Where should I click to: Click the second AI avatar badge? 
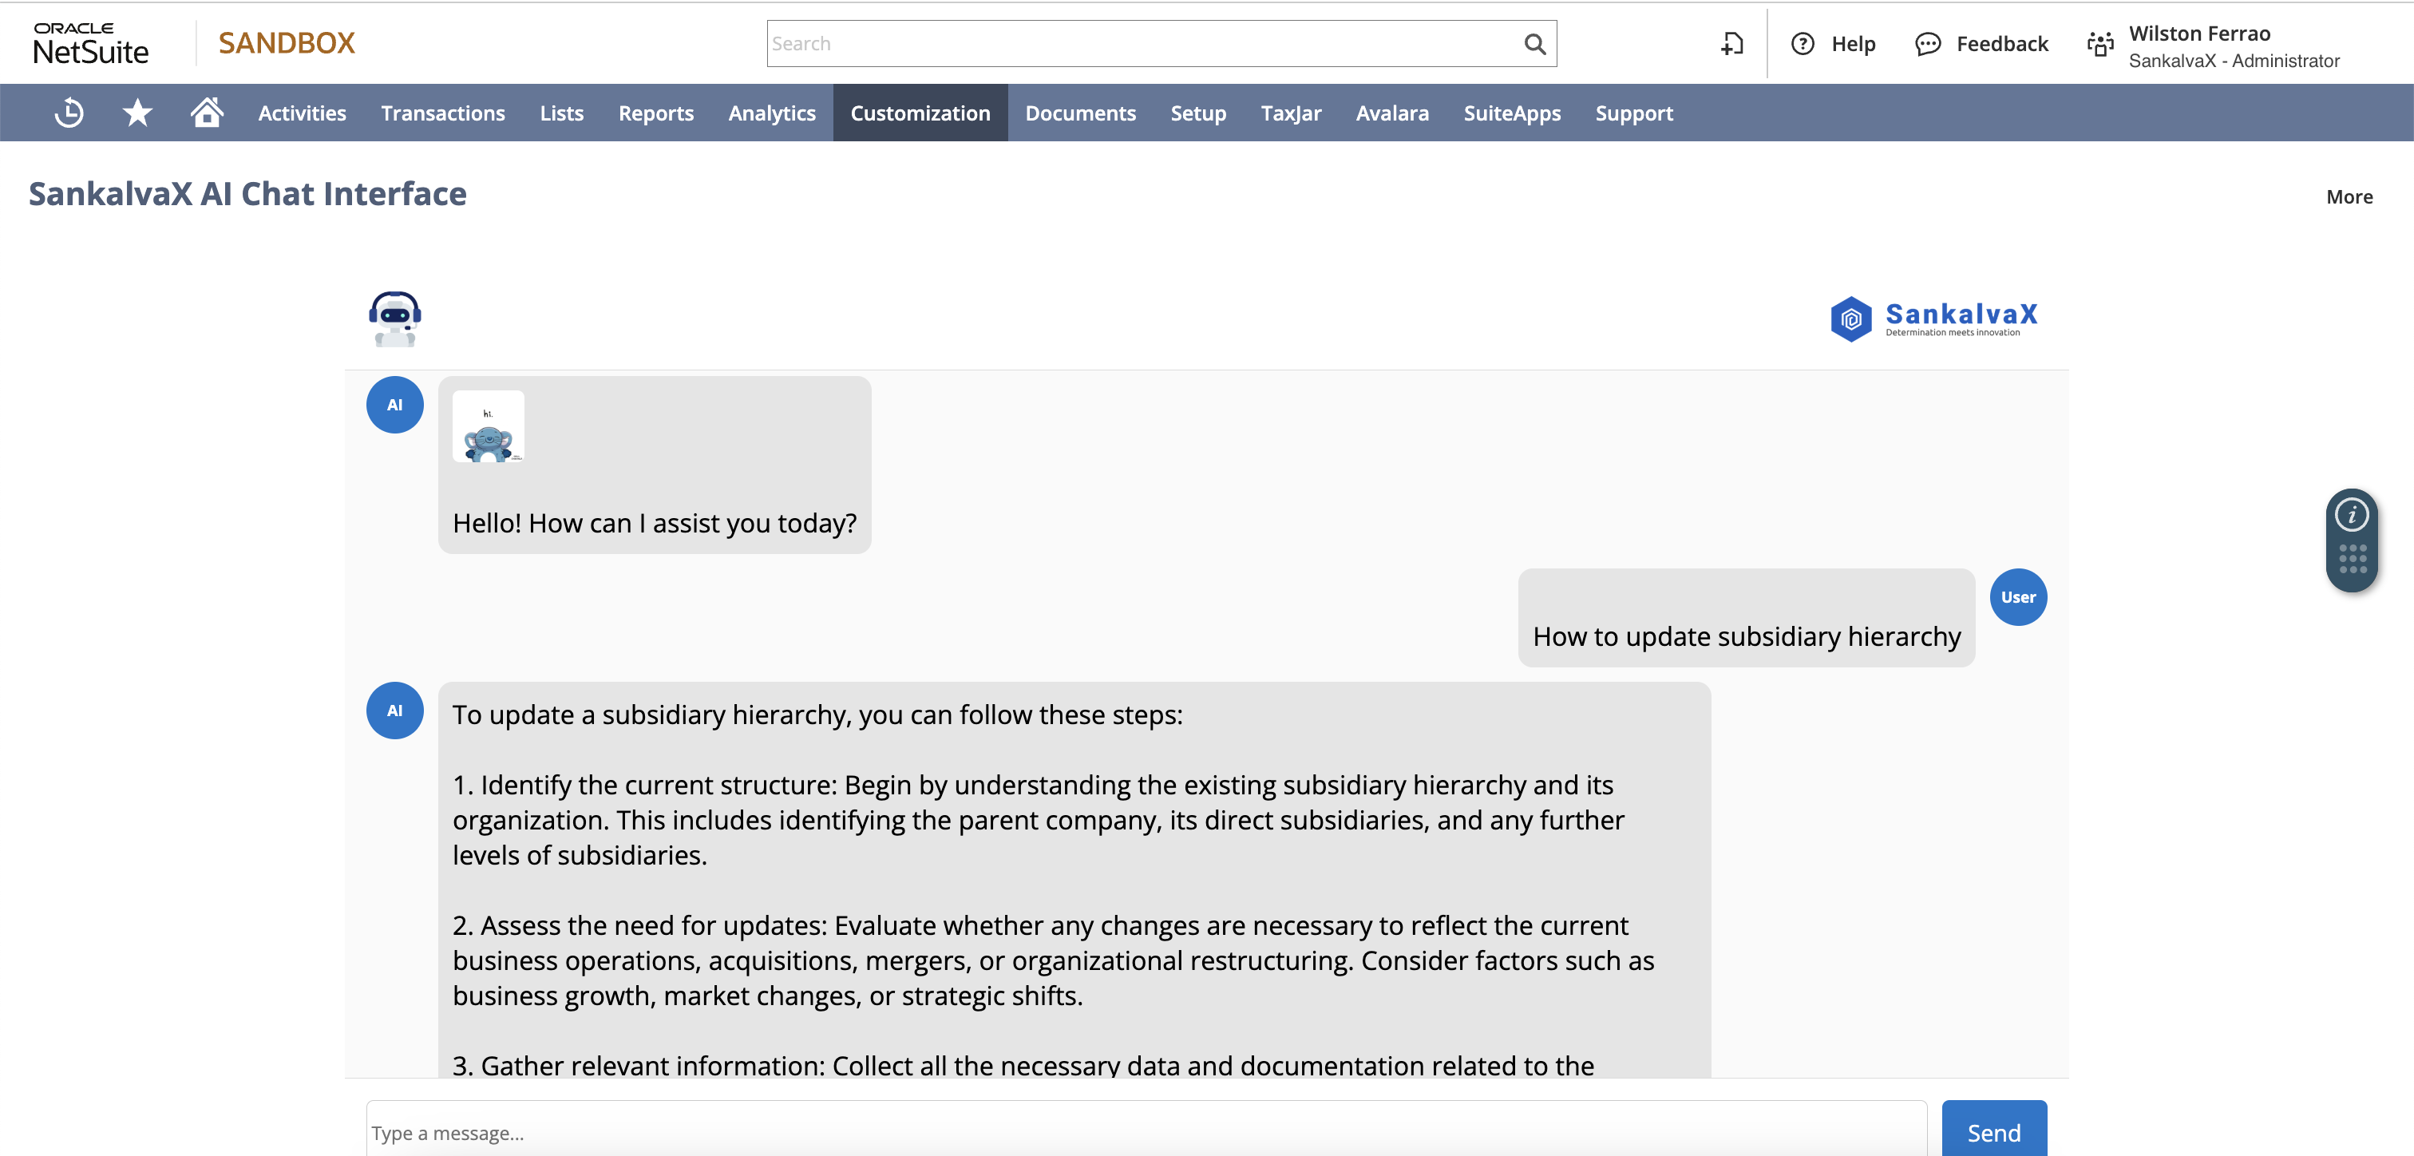point(394,711)
